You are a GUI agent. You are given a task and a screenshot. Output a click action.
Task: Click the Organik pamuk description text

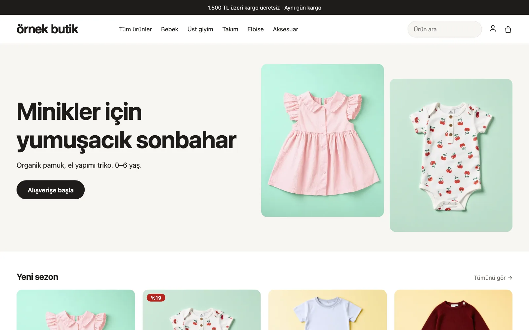pyautogui.click(x=79, y=165)
